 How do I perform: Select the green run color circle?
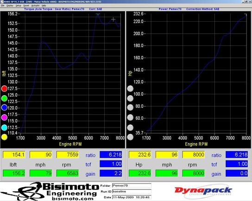pyautogui.click(x=4, y=98)
